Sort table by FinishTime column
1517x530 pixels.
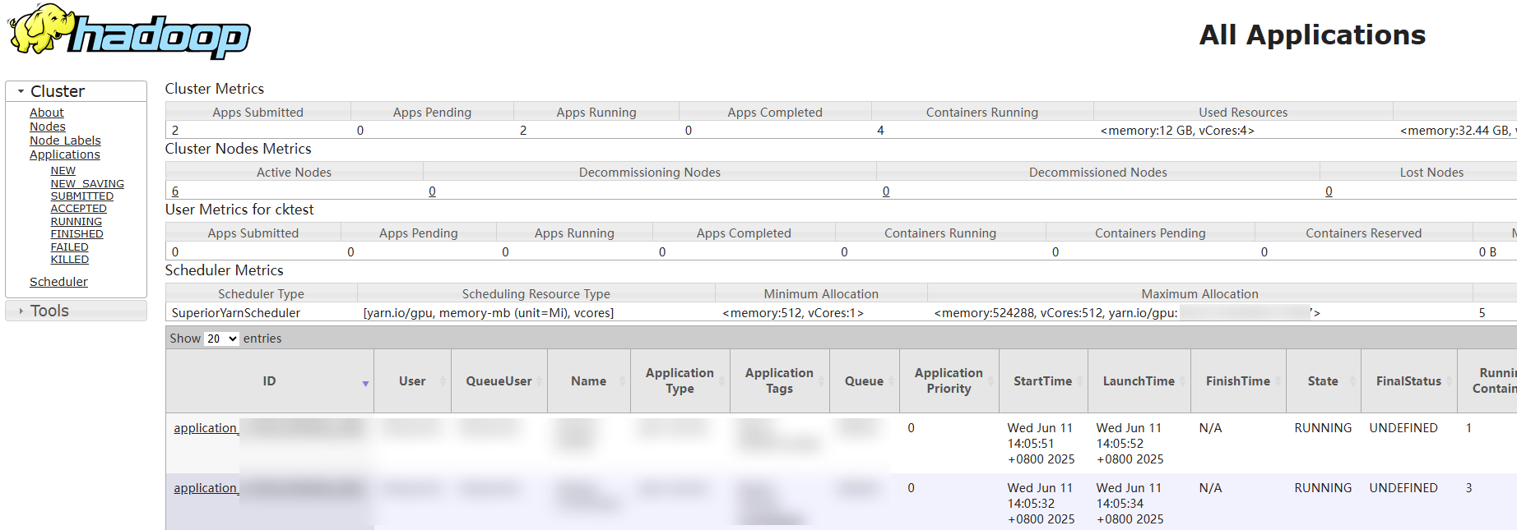coord(1237,381)
